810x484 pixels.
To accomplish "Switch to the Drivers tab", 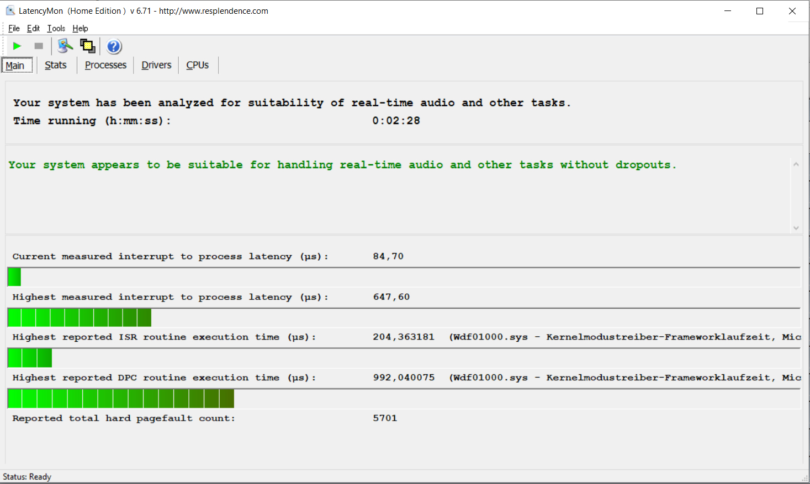I will coord(156,65).
